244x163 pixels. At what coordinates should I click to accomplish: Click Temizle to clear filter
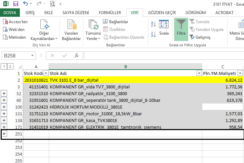click(x=200, y=22)
